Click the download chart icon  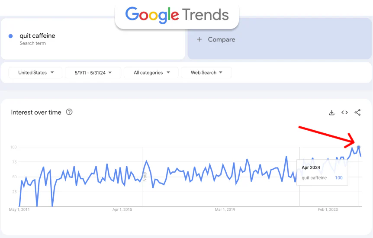coord(331,113)
